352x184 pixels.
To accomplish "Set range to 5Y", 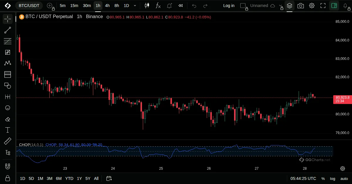I will [88, 178].
